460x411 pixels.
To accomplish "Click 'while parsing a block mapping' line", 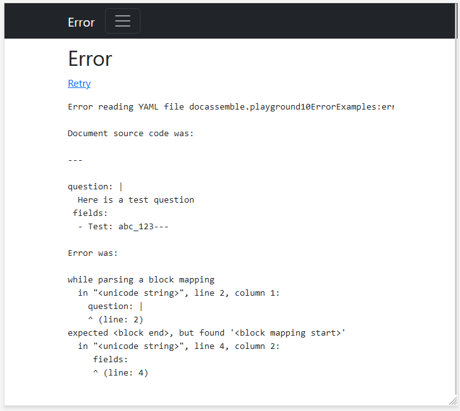I will pos(141,279).
